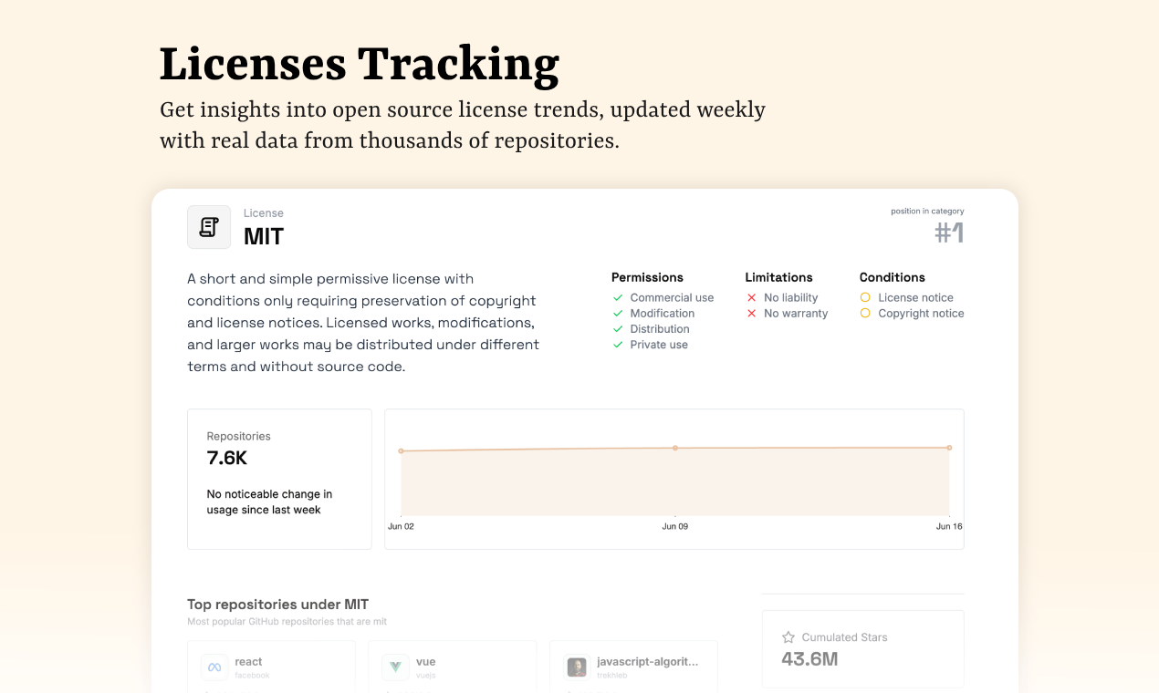Open the vue repository card
This screenshot has height=693, width=1159.
tap(452, 667)
